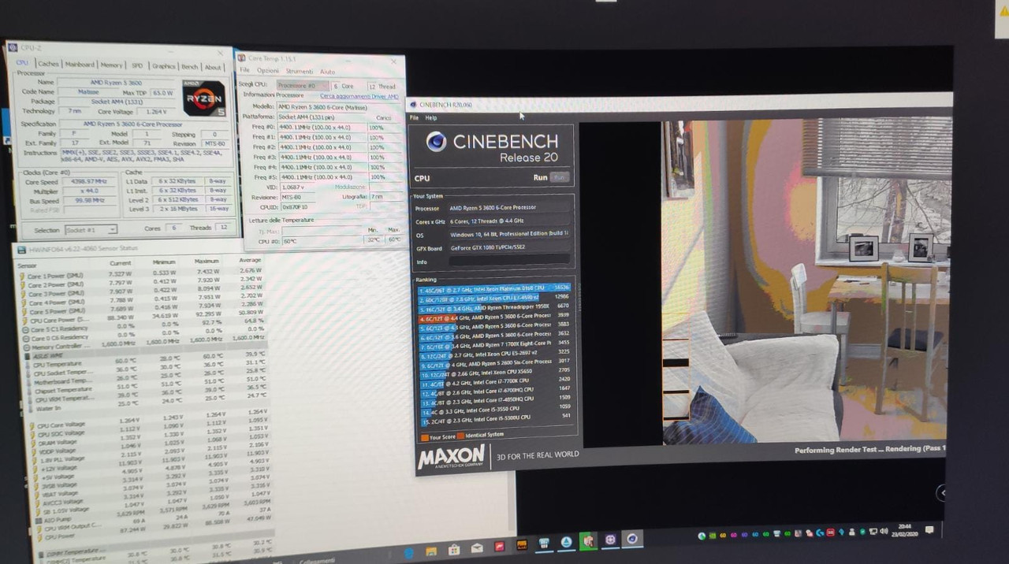The image size is (1009, 564).
Task: Switch to Cinebench on the taskbar
Action: pyautogui.click(x=632, y=540)
